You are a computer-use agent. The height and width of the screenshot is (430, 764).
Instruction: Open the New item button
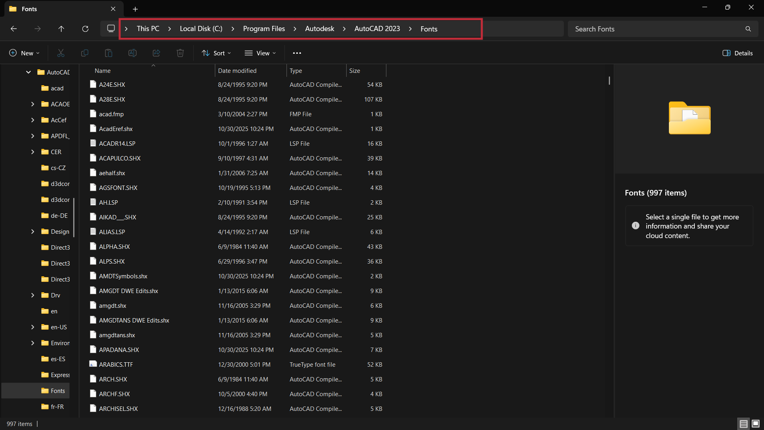pyautogui.click(x=24, y=53)
